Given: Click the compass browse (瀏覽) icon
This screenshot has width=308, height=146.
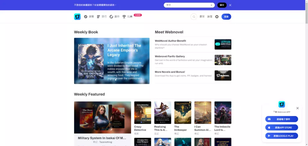Looking at the screenshot, I should [86, 17].
